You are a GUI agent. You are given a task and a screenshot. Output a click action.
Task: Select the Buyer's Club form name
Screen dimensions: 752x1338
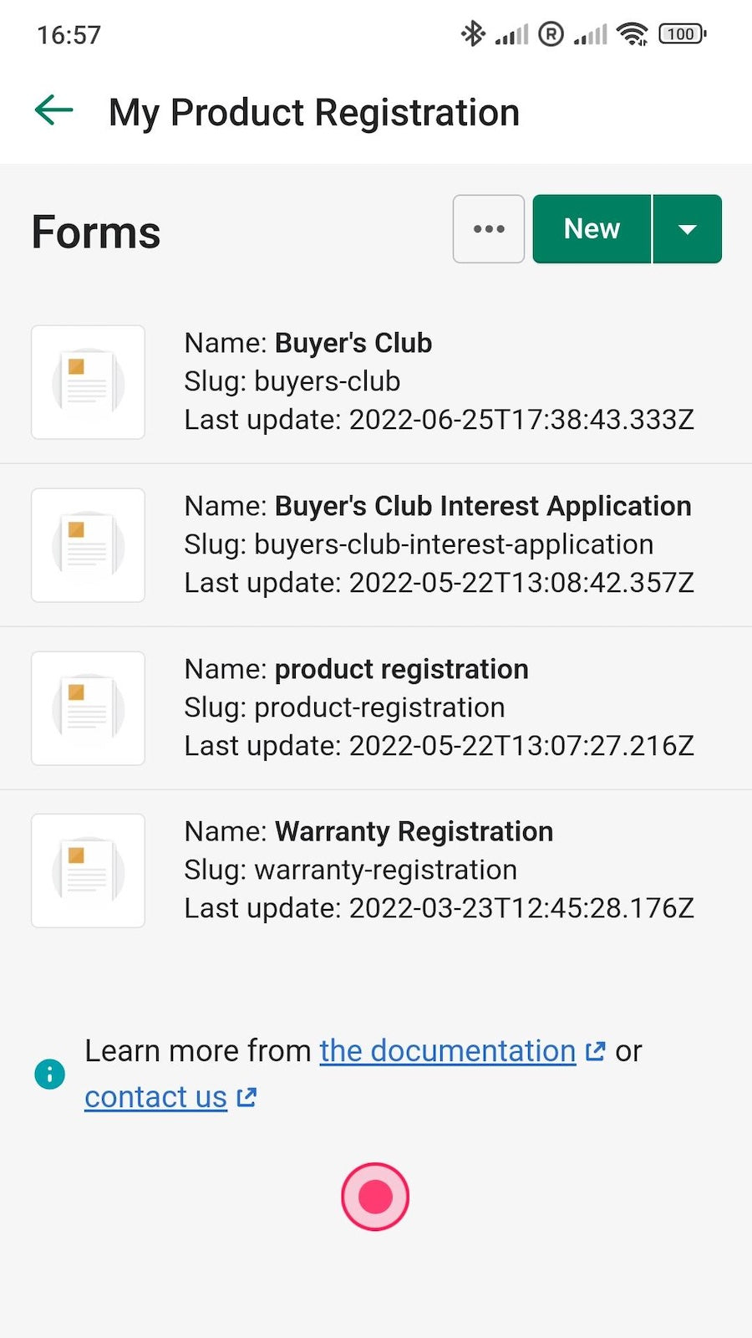[x=353, y=343]
